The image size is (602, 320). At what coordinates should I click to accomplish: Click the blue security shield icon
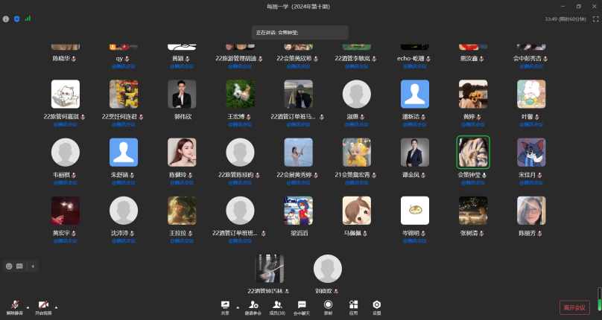click(x=16, y=19)
